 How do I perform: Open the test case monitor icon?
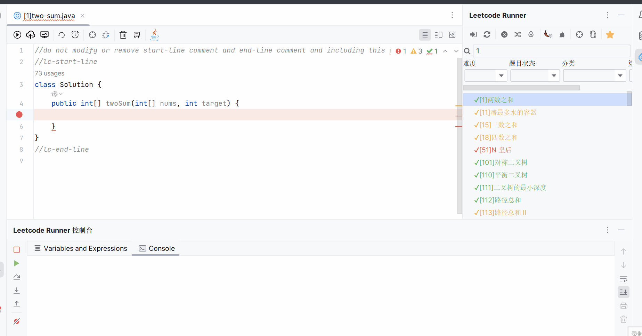click(44, 35)
